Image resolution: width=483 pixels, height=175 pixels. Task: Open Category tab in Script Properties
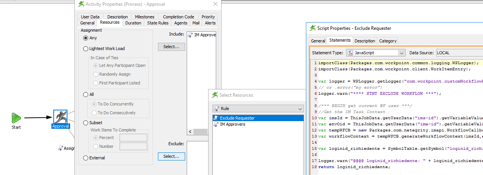[x=388, y=41]
